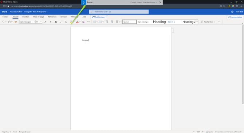Close the dictation listening bar

pos(160,2)
